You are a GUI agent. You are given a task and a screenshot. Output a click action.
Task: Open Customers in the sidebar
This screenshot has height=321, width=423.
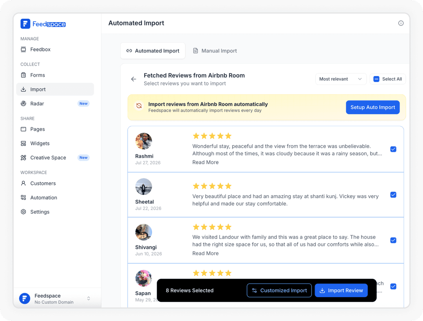coord(55,183)
